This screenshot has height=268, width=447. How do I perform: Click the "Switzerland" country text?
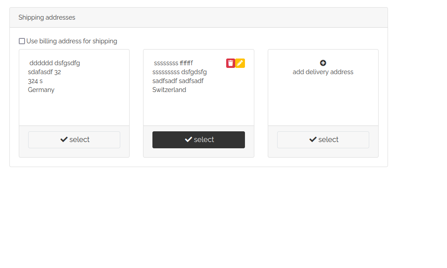click(x=169, y=90)
